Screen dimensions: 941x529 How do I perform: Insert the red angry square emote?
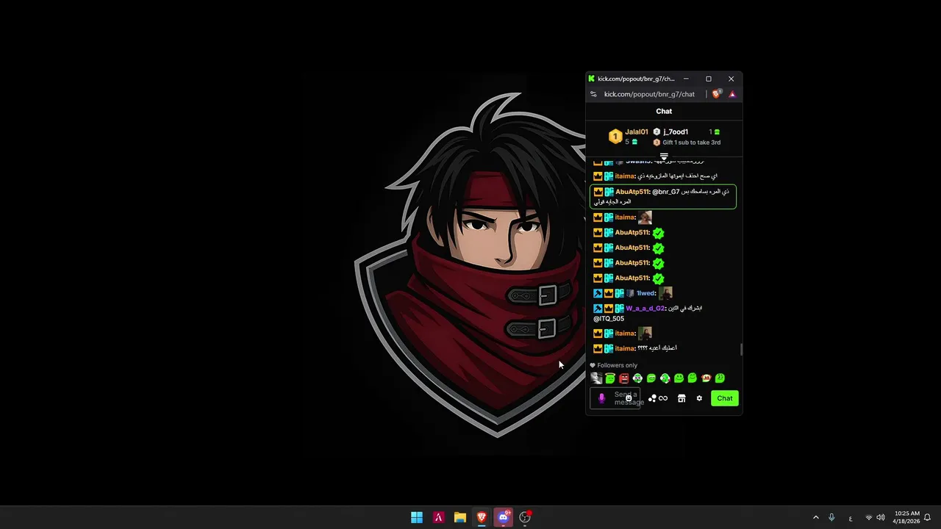point(624,378)
